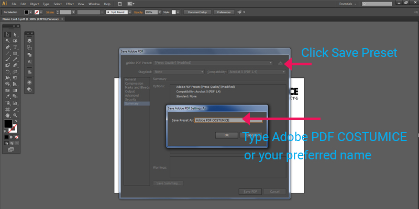The height and width of the screenshot is (209, 419).
Task: Open the Arrange Documents dropdown
Action: [x=131, y=4]
